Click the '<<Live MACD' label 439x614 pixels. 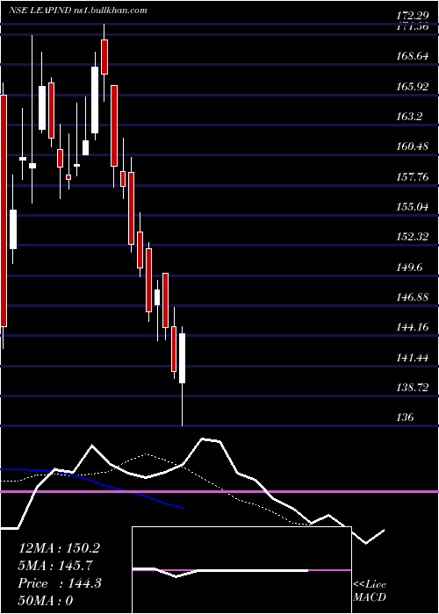click(x=370, y=591)
